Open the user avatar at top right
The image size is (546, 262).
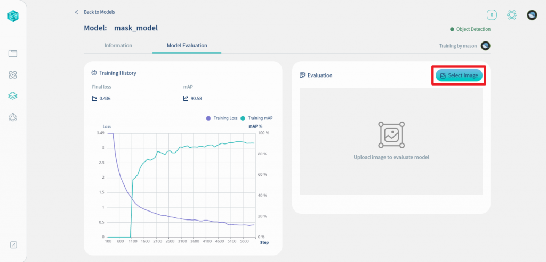click(532, 14)
